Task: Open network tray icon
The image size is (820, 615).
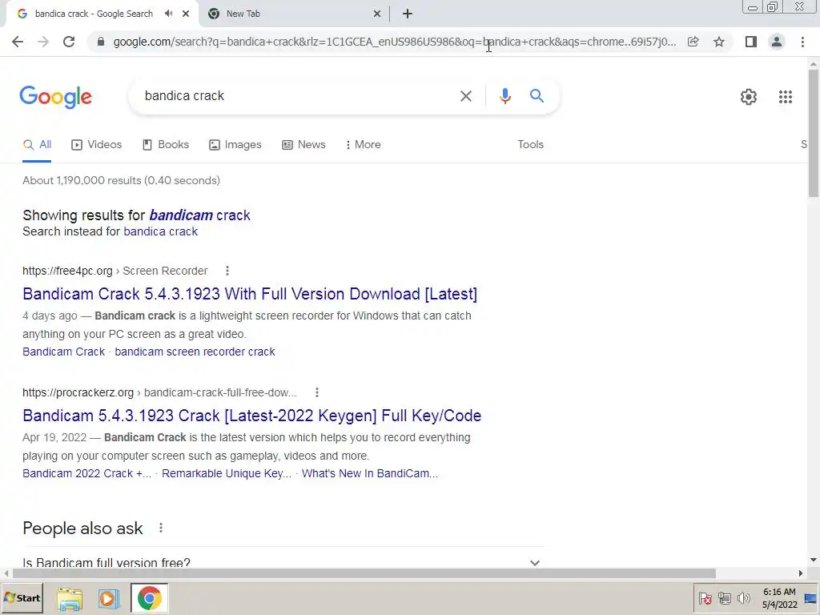Action: click(x=724, y=598)
